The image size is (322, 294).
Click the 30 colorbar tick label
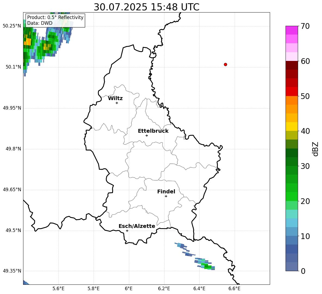305,166
